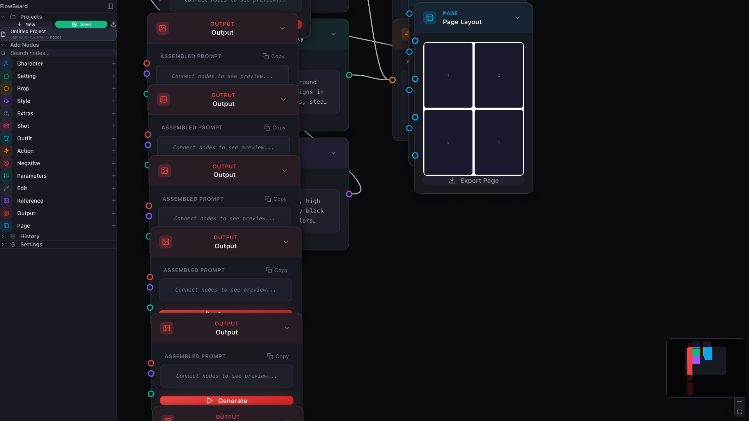The image size is (749, 421).
Task: Click the Action lightning icon
Action: tap(6, 151)
